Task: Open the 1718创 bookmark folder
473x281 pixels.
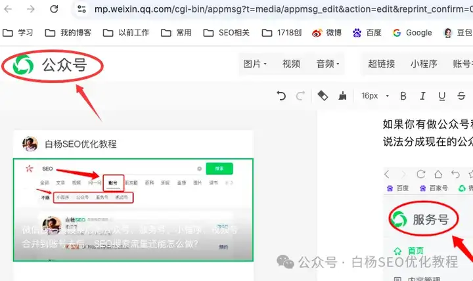Action: tap(281, 33)
